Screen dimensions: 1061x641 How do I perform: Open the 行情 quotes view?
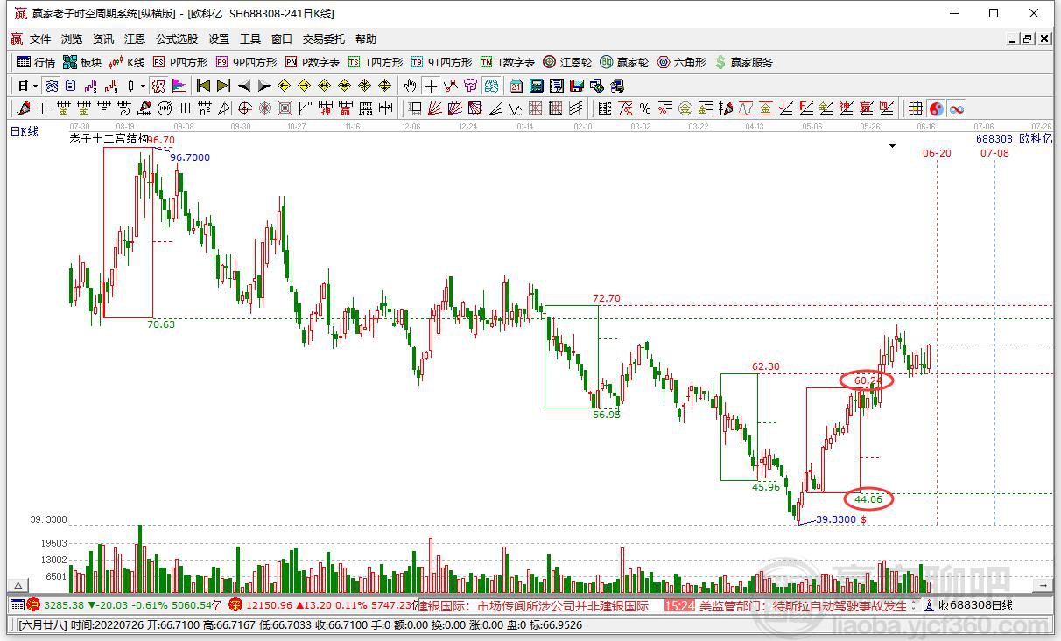click(x=36, y=62)
